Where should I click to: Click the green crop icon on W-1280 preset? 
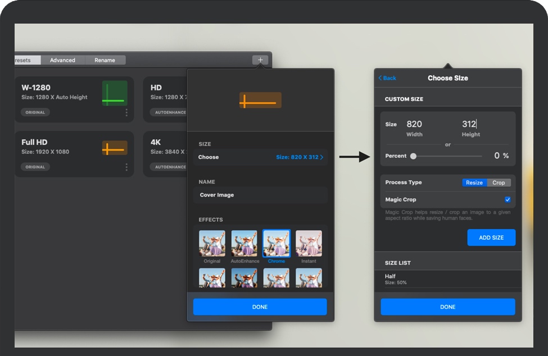(115, 93)
